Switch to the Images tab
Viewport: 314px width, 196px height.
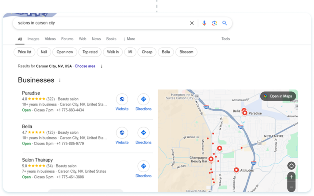click(x=33, y=39)
